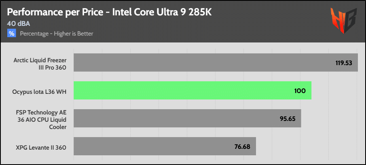Viewport: 366px width, 165px height.
Task: Click the FSP Technology AE 36 bar
Action: [x=187, y=118]
